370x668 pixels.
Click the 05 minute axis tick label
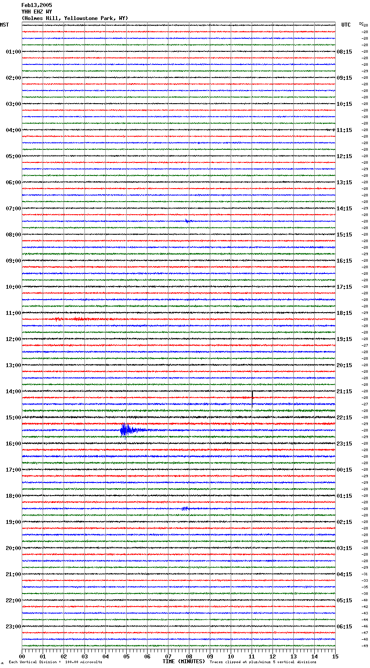(126, 657)
